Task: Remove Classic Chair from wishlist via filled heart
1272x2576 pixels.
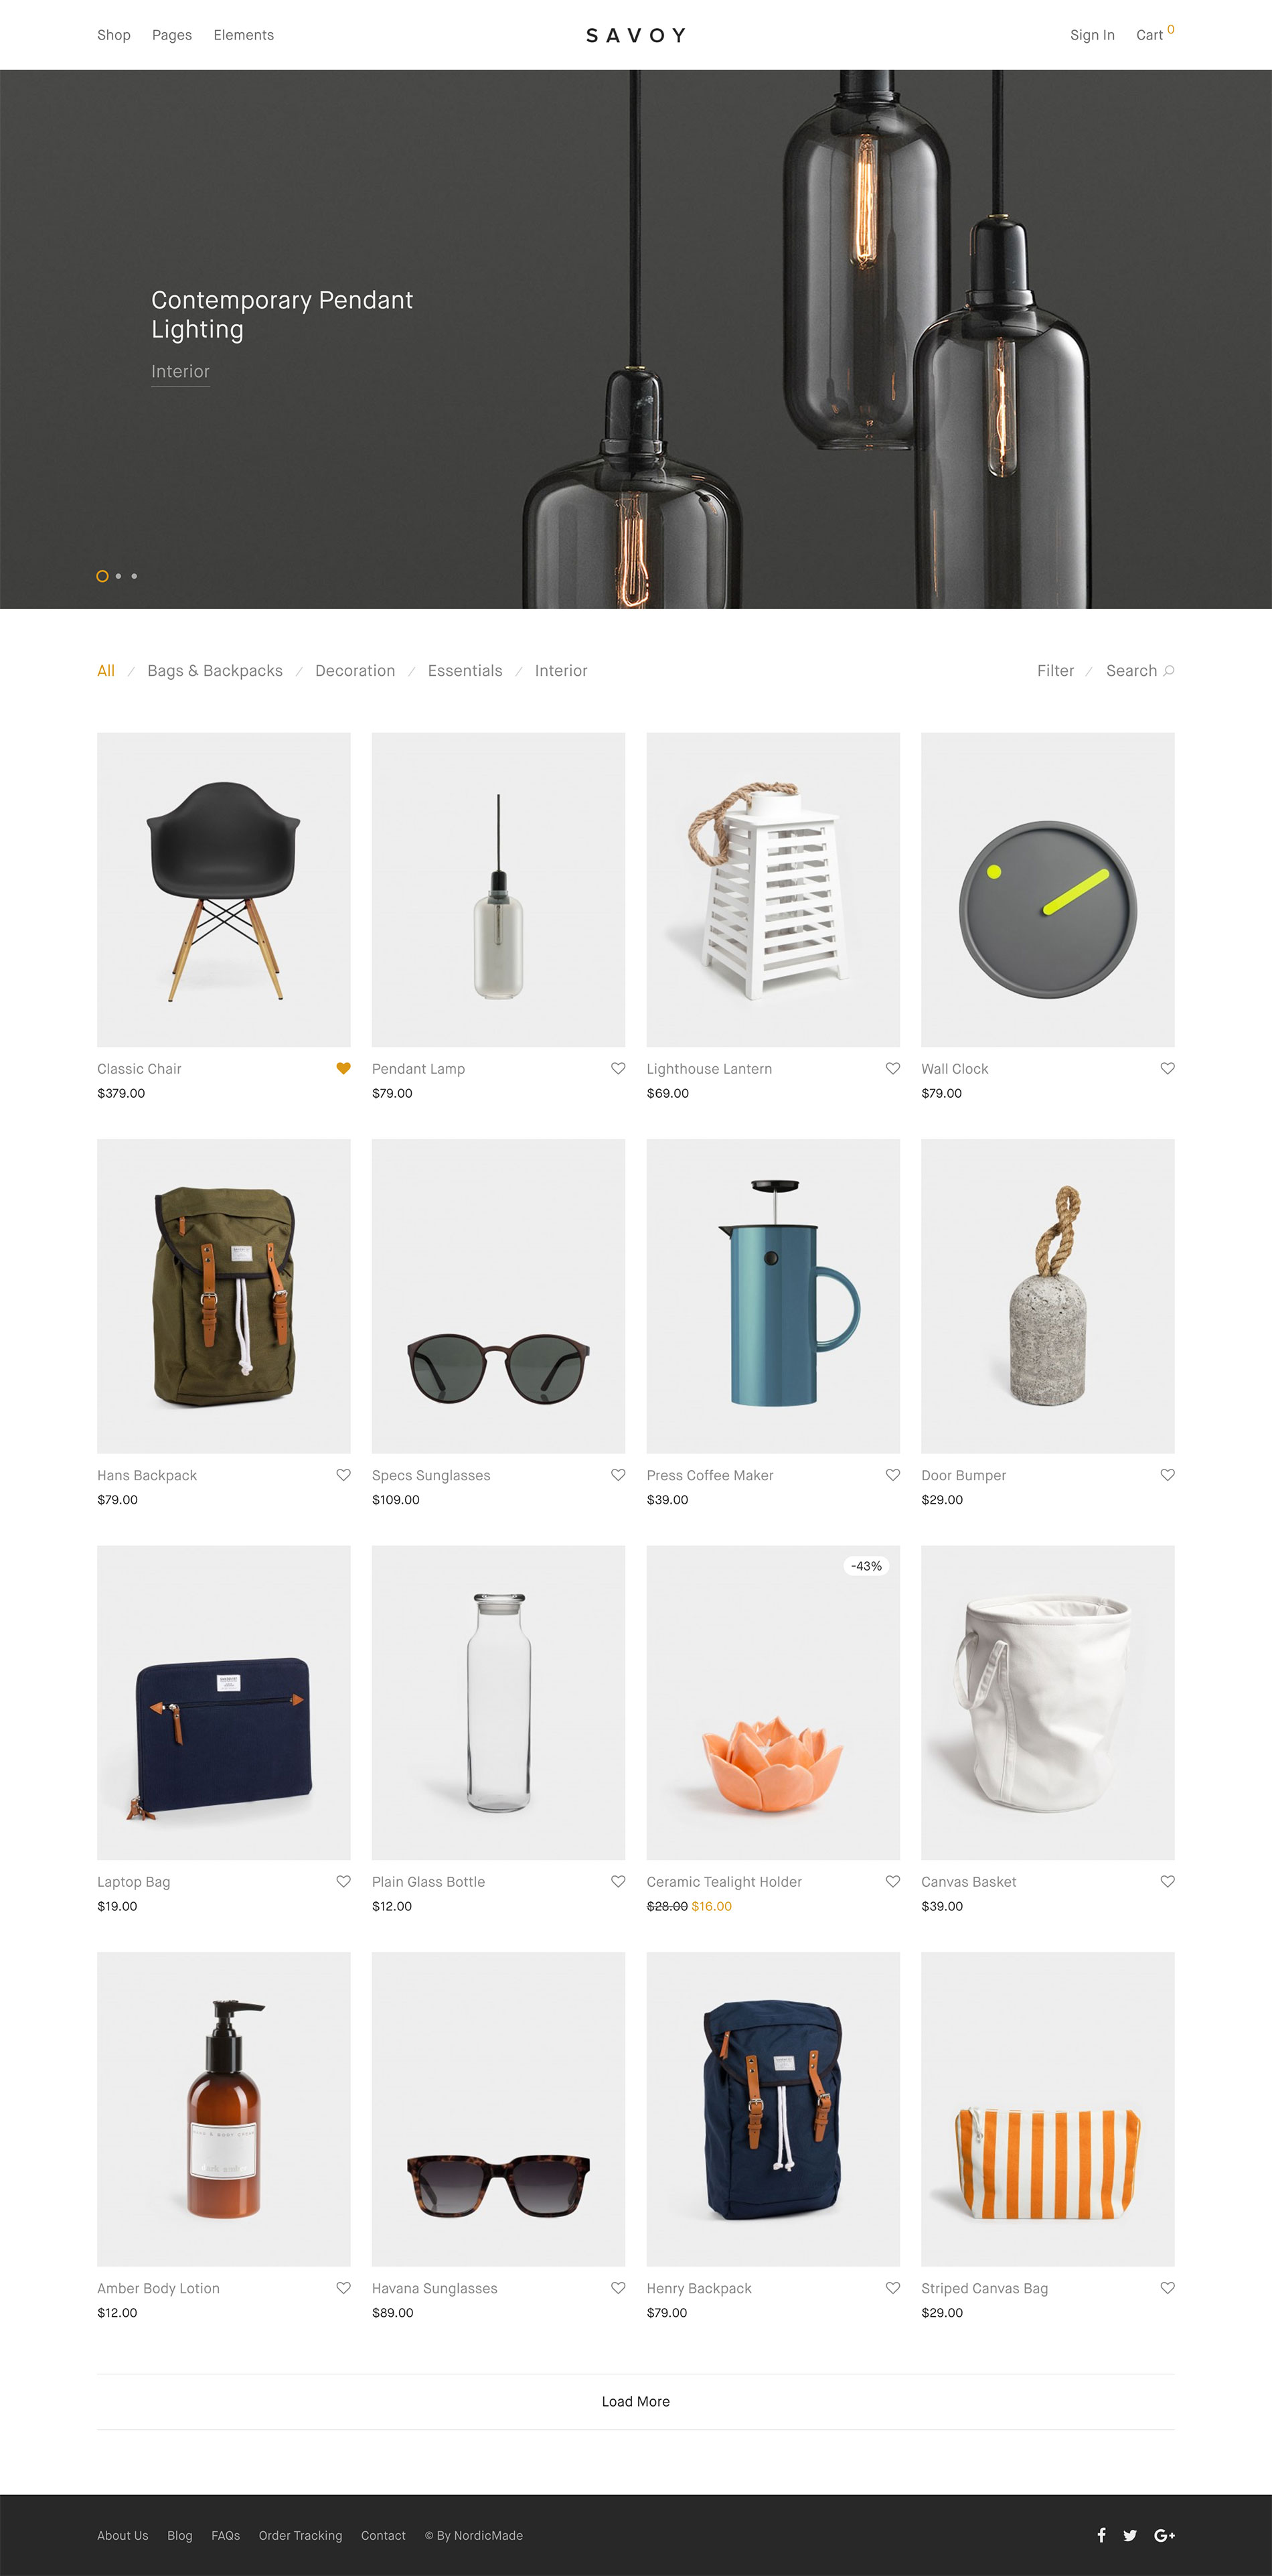Action: click(x=343, y=1068)
